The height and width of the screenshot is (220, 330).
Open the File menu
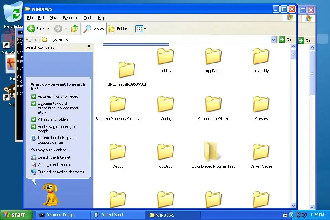[30, 18]
